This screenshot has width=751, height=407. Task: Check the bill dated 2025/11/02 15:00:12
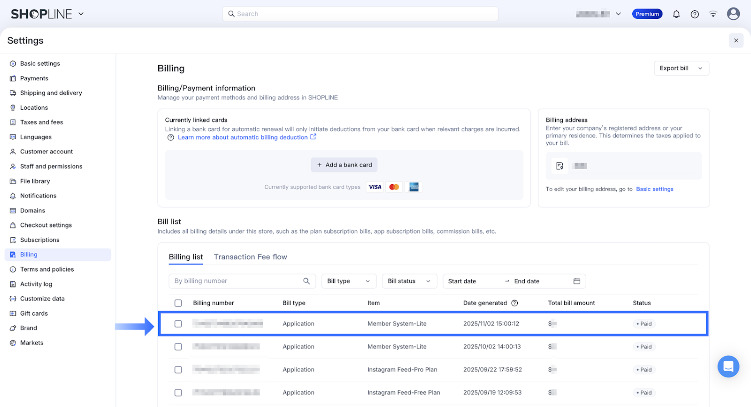coord(178,324)
